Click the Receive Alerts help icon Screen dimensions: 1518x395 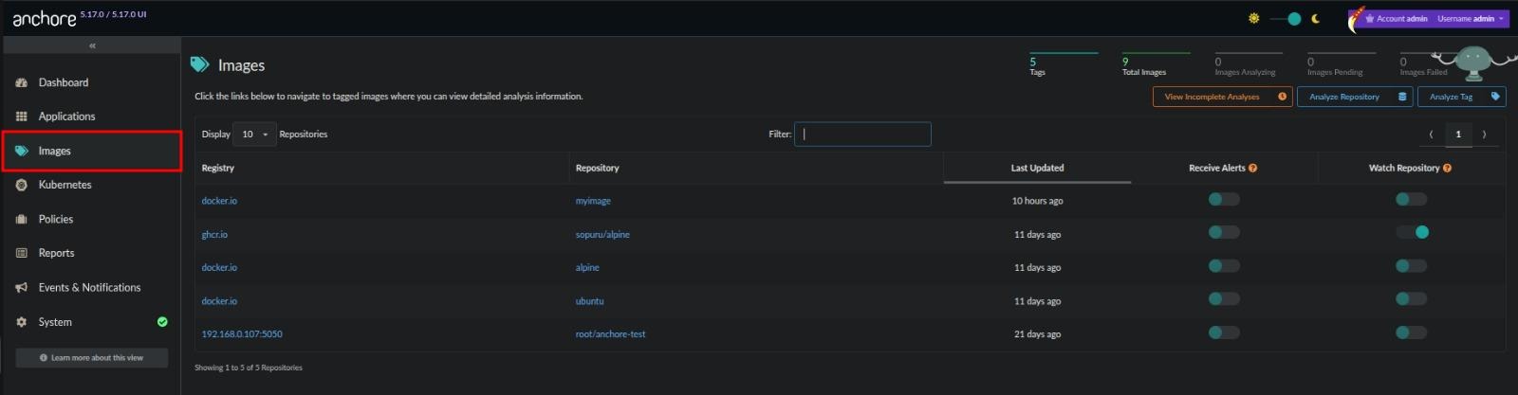coord(1252,168)
